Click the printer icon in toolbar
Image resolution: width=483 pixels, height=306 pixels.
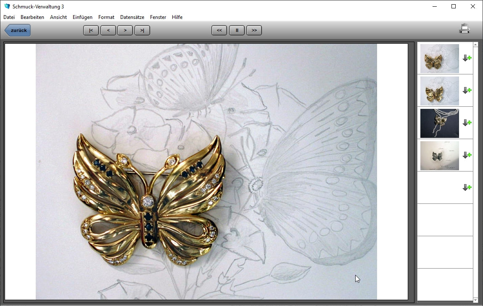(465, 29)
